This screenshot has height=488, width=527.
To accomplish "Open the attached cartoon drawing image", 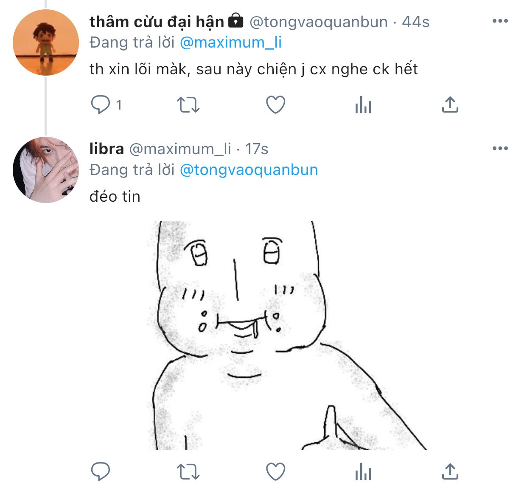I will 289,336.
